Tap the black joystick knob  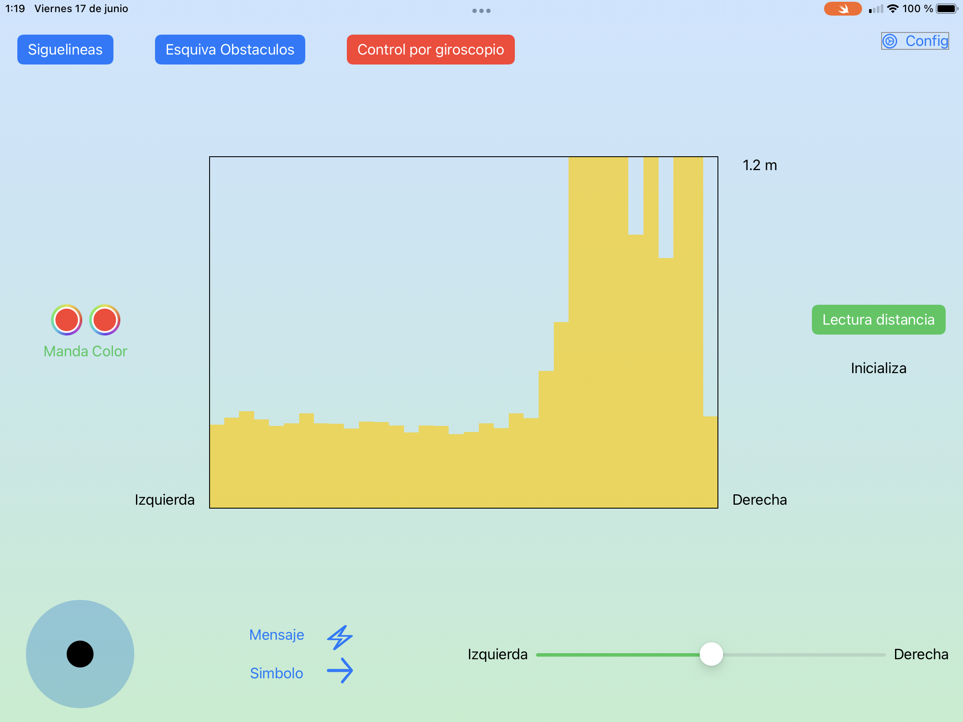(80, 654)
